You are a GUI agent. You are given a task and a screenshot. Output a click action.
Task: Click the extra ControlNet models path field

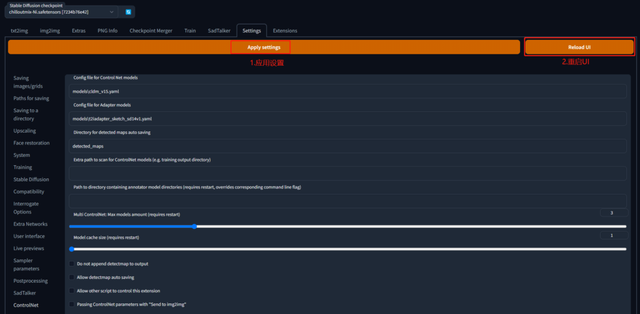pos(347,173)
